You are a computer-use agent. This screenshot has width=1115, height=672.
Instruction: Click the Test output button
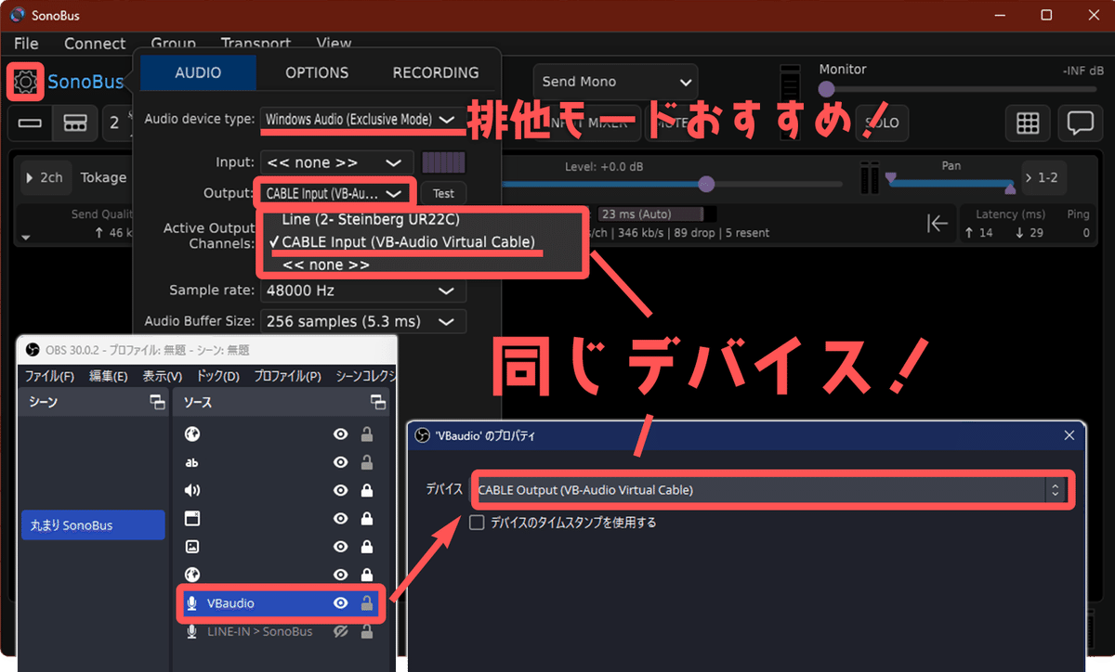pyautogui.click(x=443, y=193)
